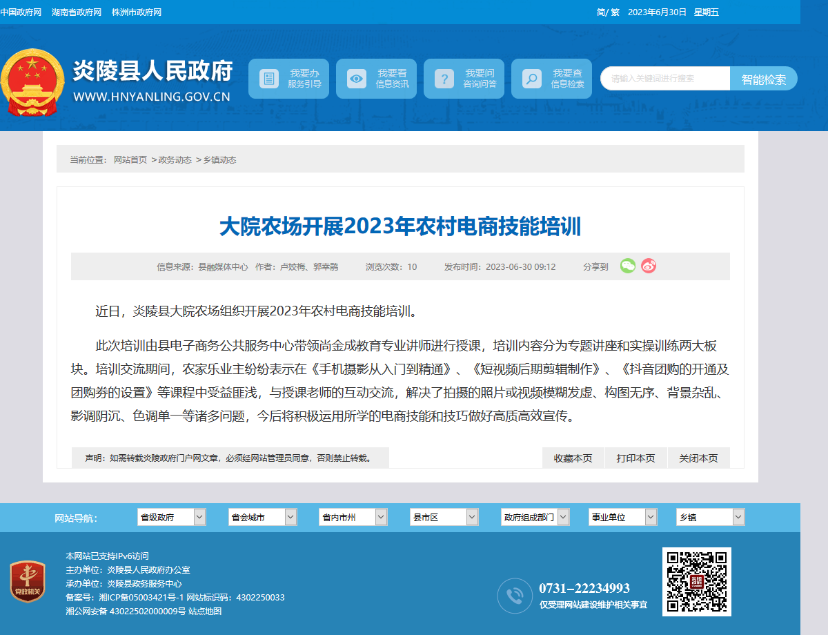Image resolution: width=828 pixels, height=635 pixels.
Task: Open the 乡镇 dropdown list
Action: click(711, 517)
